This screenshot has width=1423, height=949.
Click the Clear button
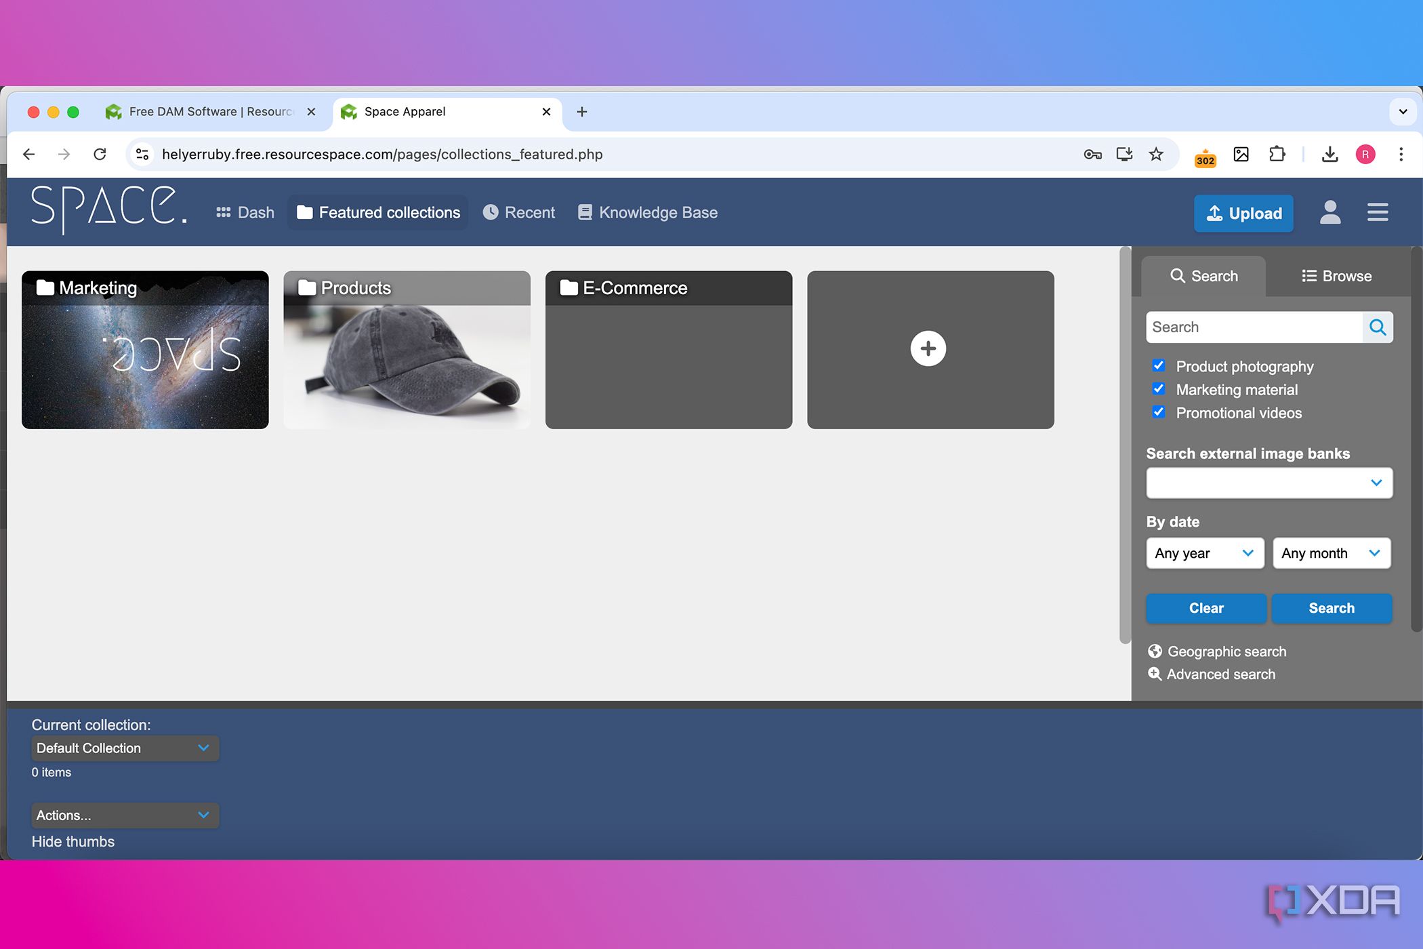pos(1206,608)
